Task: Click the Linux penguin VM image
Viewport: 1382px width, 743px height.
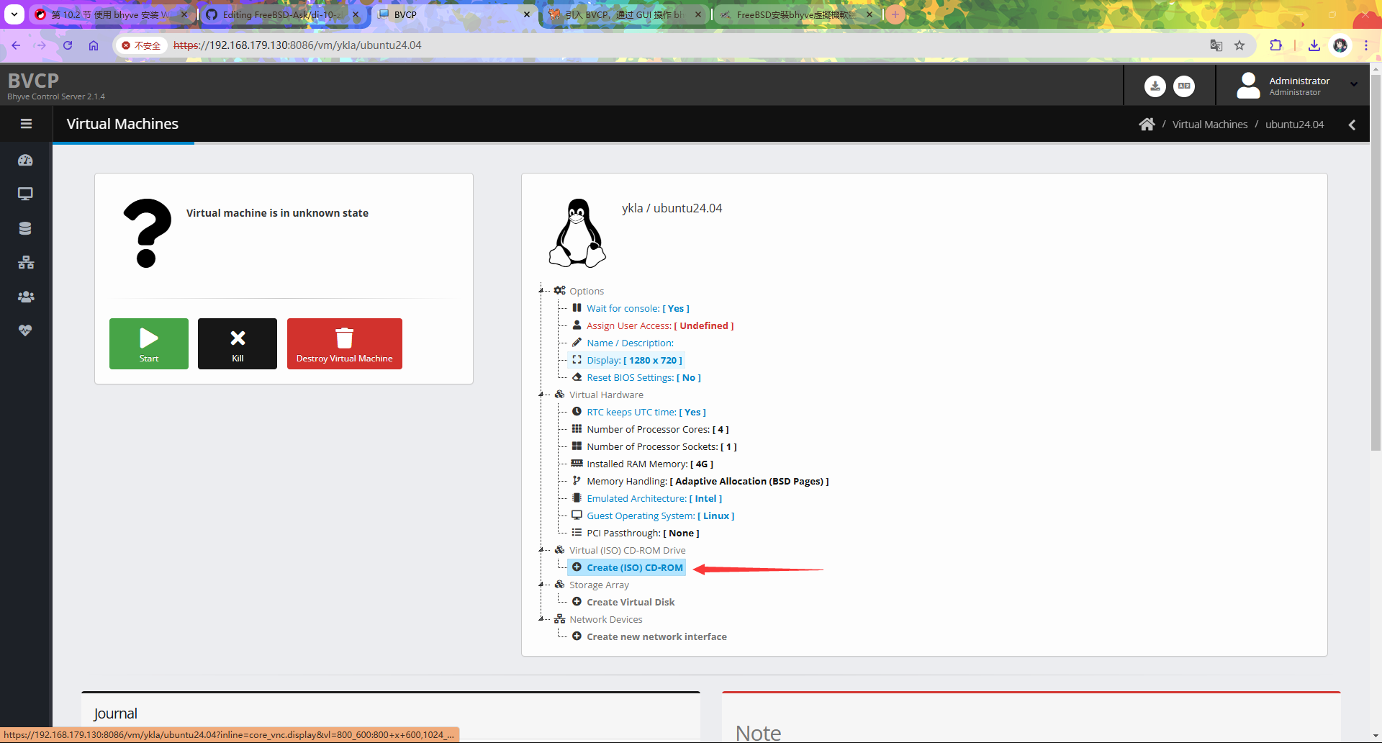Action: [x=577, y=233]
